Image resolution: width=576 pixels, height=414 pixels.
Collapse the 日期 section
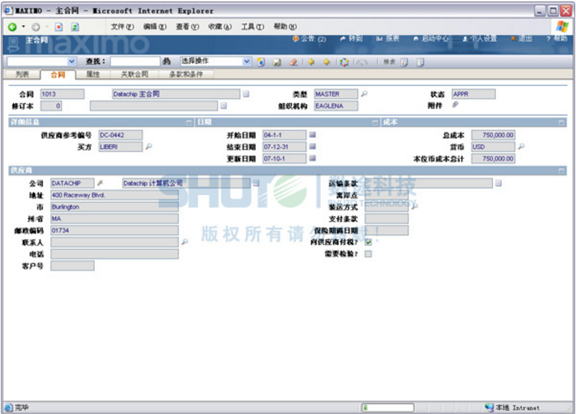coord(375,122)
